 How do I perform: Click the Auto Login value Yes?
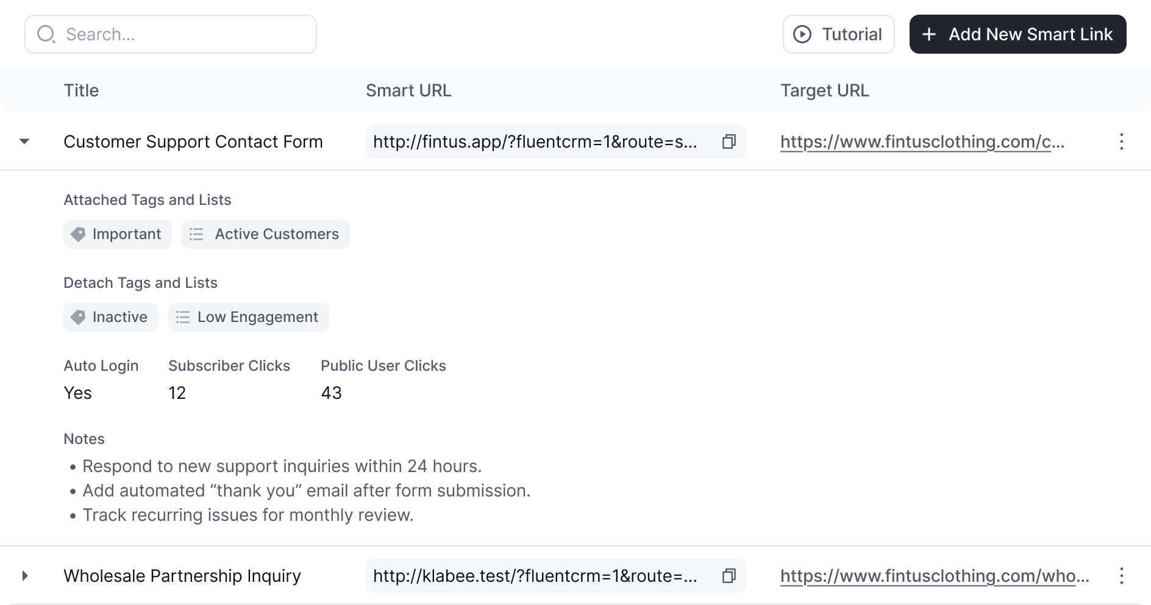(77, 393)
